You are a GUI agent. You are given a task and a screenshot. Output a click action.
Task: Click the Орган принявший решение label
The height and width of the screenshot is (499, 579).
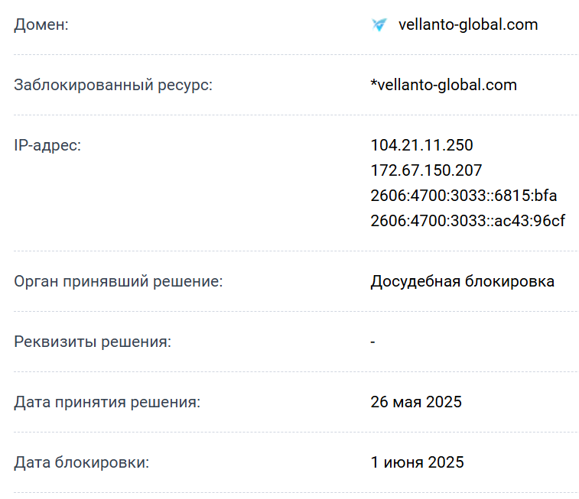(x=119, y=281)
